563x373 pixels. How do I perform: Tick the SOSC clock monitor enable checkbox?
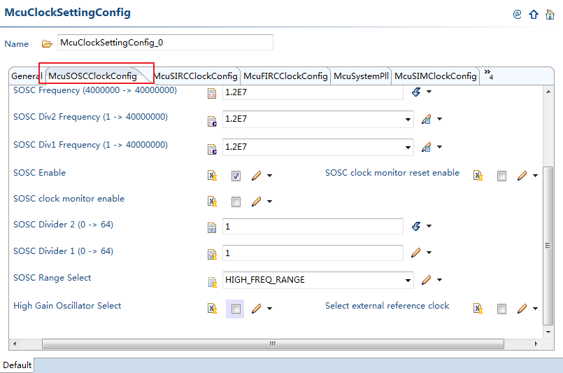coord(236,202)
